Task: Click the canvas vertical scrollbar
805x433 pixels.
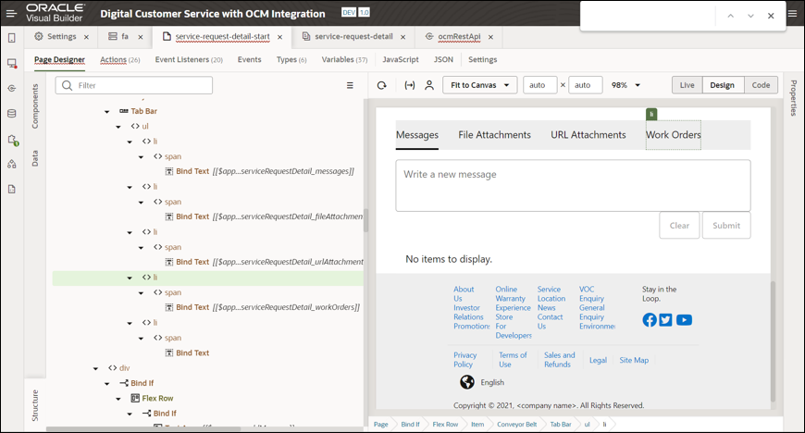Action: click(773, 341)
